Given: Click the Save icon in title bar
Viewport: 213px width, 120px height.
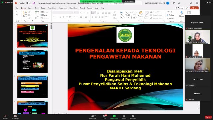Looking at the screenshot, I should pyautogui.click(x=34, y=3).
